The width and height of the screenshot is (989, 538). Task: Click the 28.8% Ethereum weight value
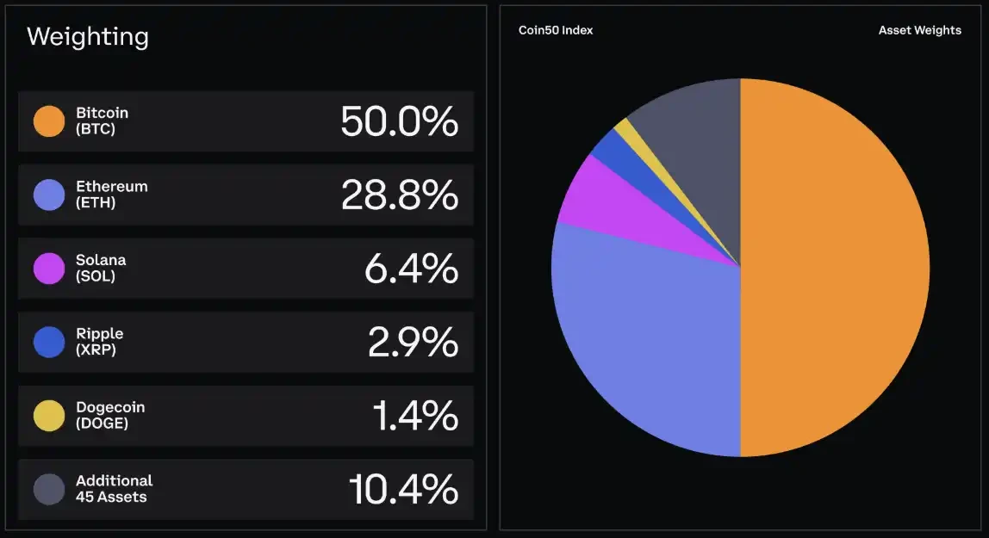coord(399,195)
